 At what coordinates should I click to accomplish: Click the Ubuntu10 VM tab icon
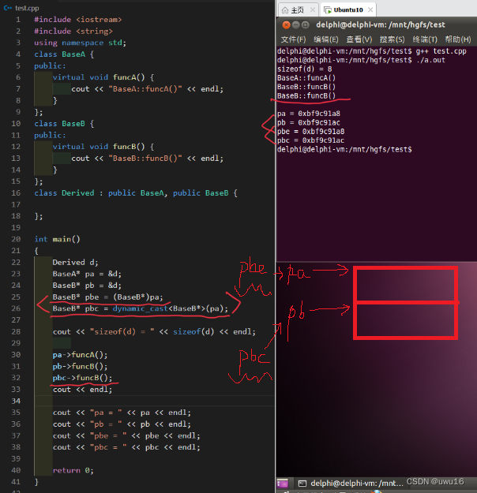pyautogui.click(x=328, y=10)
